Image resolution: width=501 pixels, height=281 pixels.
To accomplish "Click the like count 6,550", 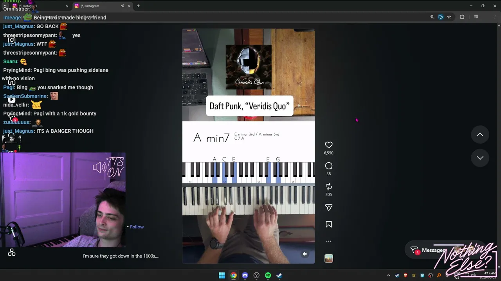I will point(329,153).
